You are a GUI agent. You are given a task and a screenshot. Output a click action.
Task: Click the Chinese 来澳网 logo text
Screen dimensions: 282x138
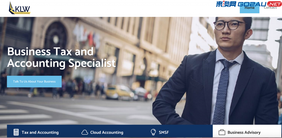click(226, 4)
